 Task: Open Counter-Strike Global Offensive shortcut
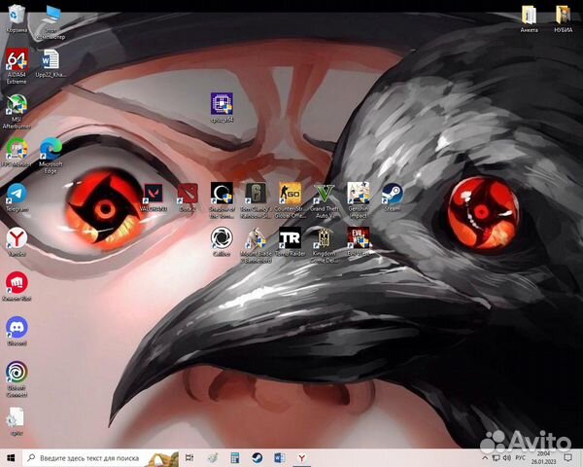point(290,193)
